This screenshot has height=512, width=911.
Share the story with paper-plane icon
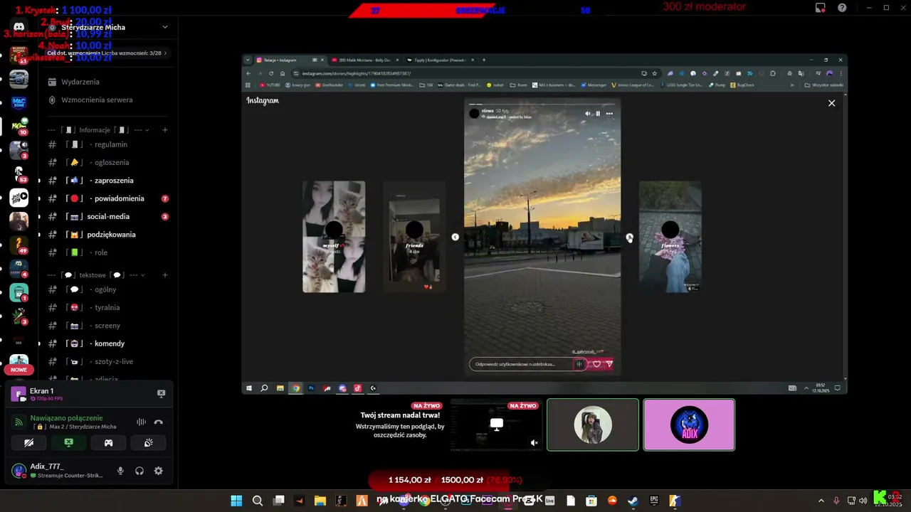609,364
